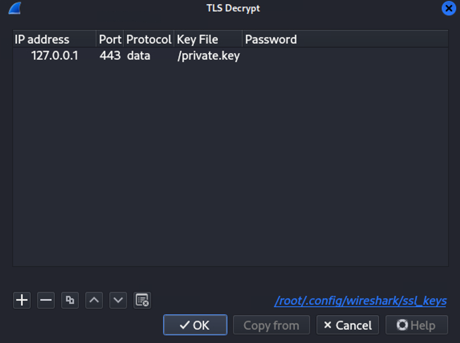Select the 443 port cell
This screenshot has width=460, height=343.
pyautogui.click(x=110, y=56)
